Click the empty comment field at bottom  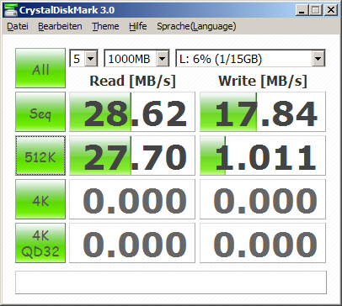tap(171, 282)
